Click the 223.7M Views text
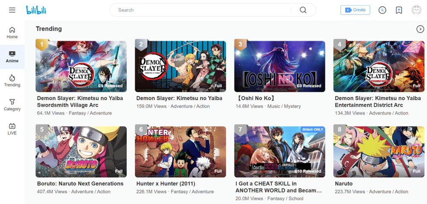This screenshot has height=204, width=427. pyautogui.click(x=350, y=192)
